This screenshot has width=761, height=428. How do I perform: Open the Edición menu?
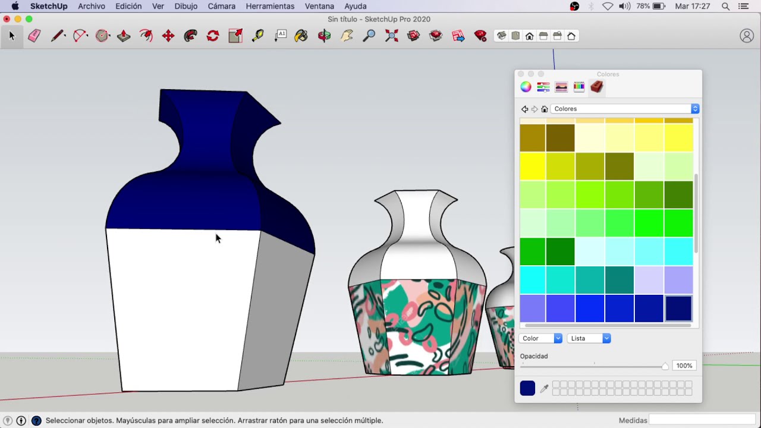point(128,6)
